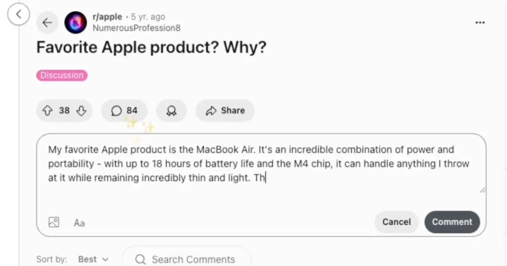Give an award to this post
The width and height of the screenshot is (507, 266).
[x=171, y=111]
